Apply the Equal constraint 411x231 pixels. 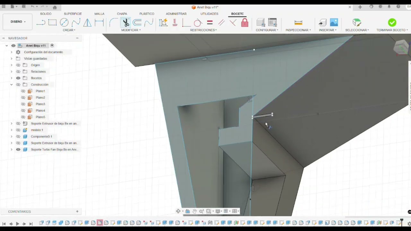click(210, 22)
